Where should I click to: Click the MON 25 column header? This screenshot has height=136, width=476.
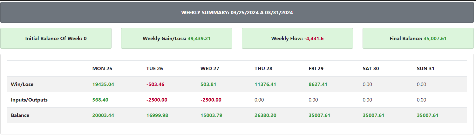point(102,68)
